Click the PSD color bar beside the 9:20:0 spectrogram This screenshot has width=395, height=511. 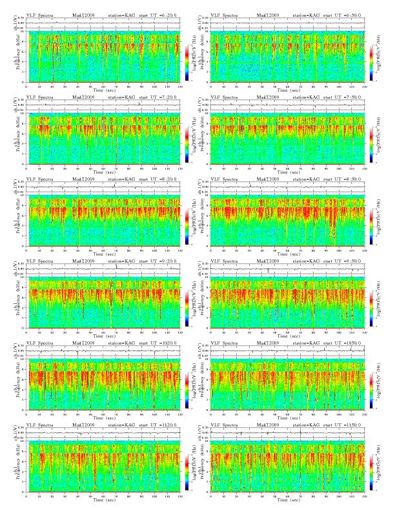(x=187, y=308)
